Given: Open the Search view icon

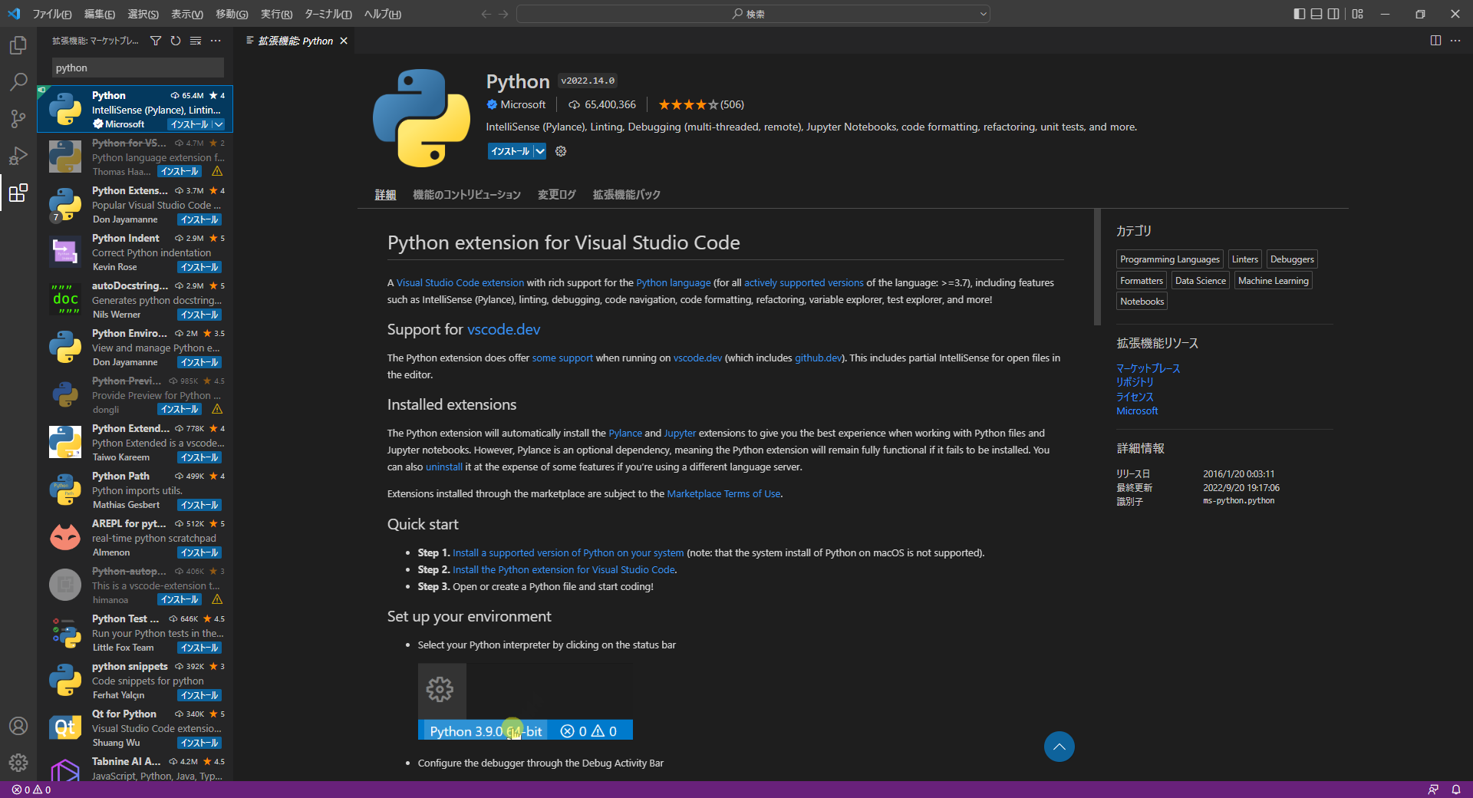Looking at the screenshot, I should (x=18, y=82).
